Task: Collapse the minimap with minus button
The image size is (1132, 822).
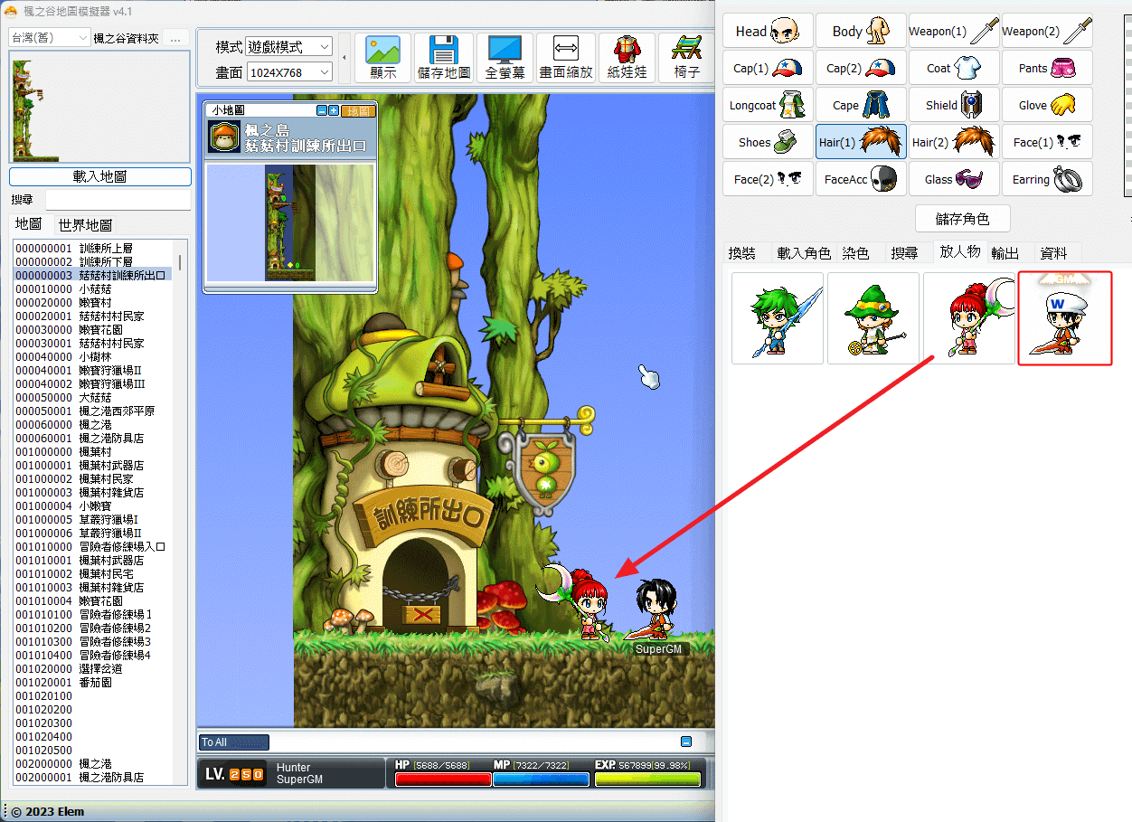Action: (x=322, y=110)
